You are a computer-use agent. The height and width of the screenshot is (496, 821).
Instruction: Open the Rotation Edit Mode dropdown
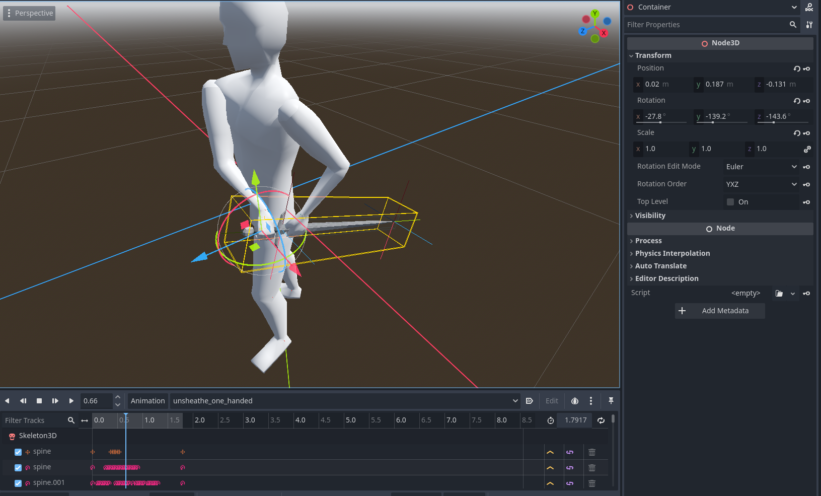point(761,166)
